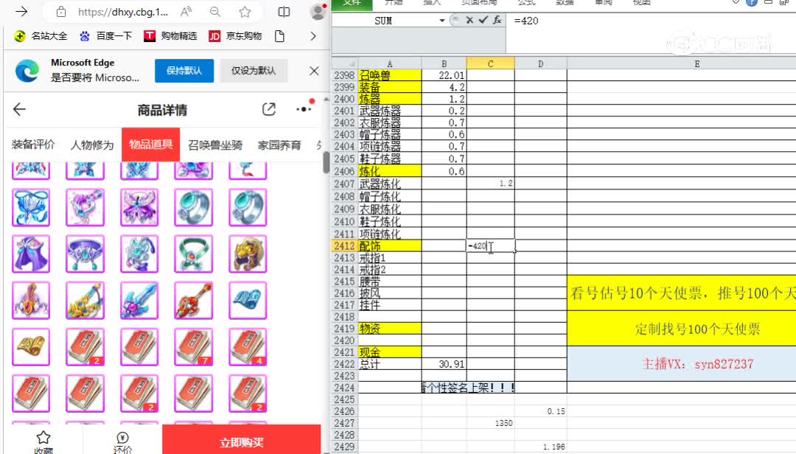The image size is (796, 454).
Task: Select the golden helmet item
Action: [x=247, y=254]
